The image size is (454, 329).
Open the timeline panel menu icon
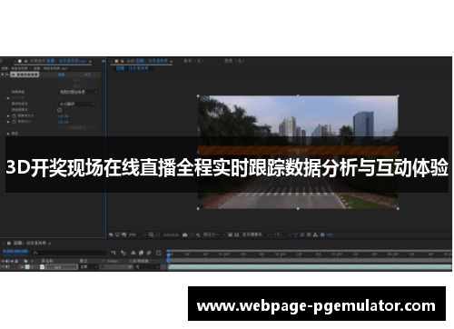tap(50, 244)
